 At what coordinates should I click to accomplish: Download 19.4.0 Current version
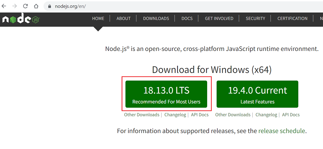[257, 94]
